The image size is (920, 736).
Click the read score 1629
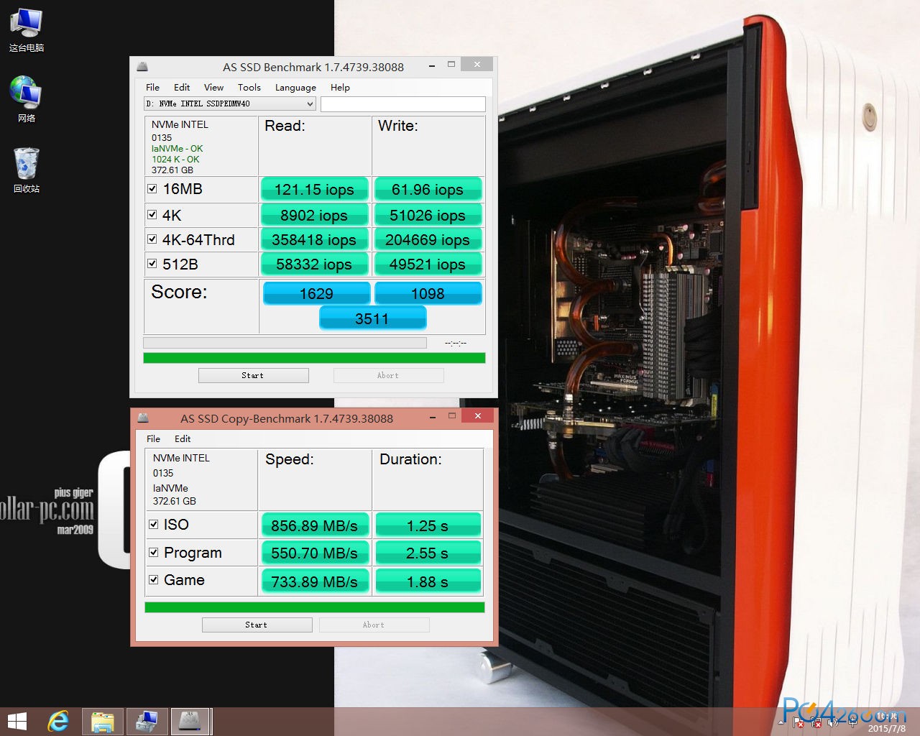(x=316, y=293)
